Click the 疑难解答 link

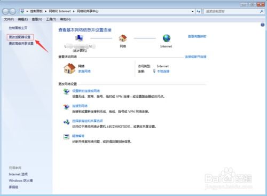[x=78, y=136]
